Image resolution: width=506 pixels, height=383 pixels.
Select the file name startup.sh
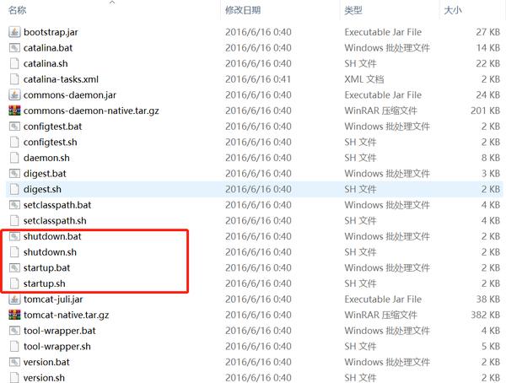[x=44, y=283]
